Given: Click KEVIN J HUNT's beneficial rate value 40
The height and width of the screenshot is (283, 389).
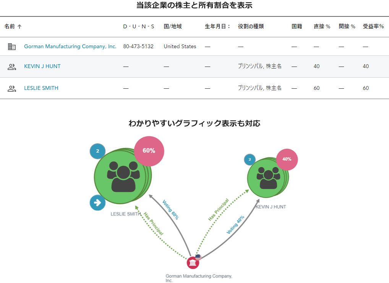Looking at the screenshot, I should click(366, 66).
